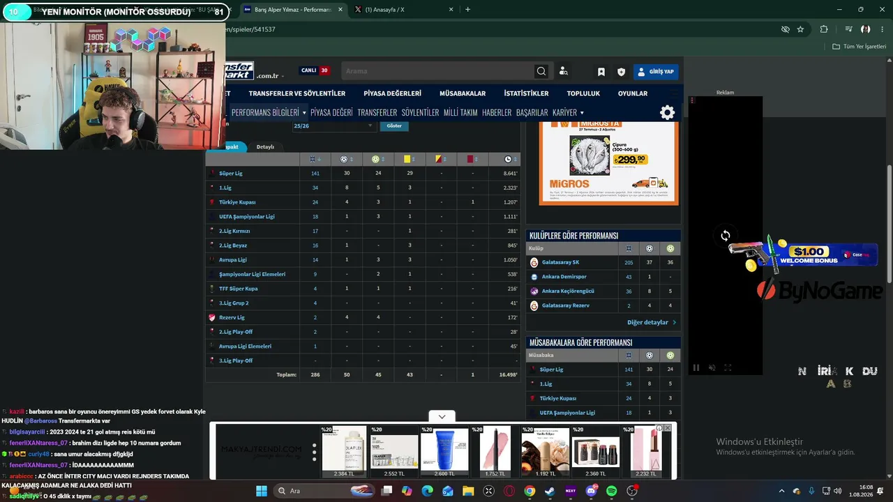Open the Topluluk menu

(x=583, y=93)
